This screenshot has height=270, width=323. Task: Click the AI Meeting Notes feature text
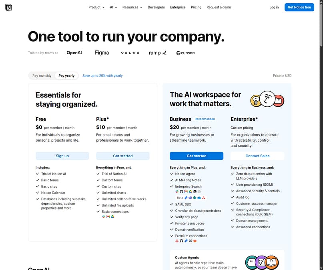(x=188, y=180)
